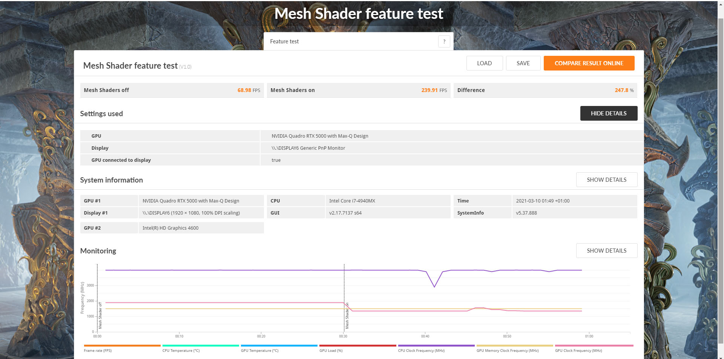
Task: Click HIDE DETAILS for Settings used
Action: 609,114
